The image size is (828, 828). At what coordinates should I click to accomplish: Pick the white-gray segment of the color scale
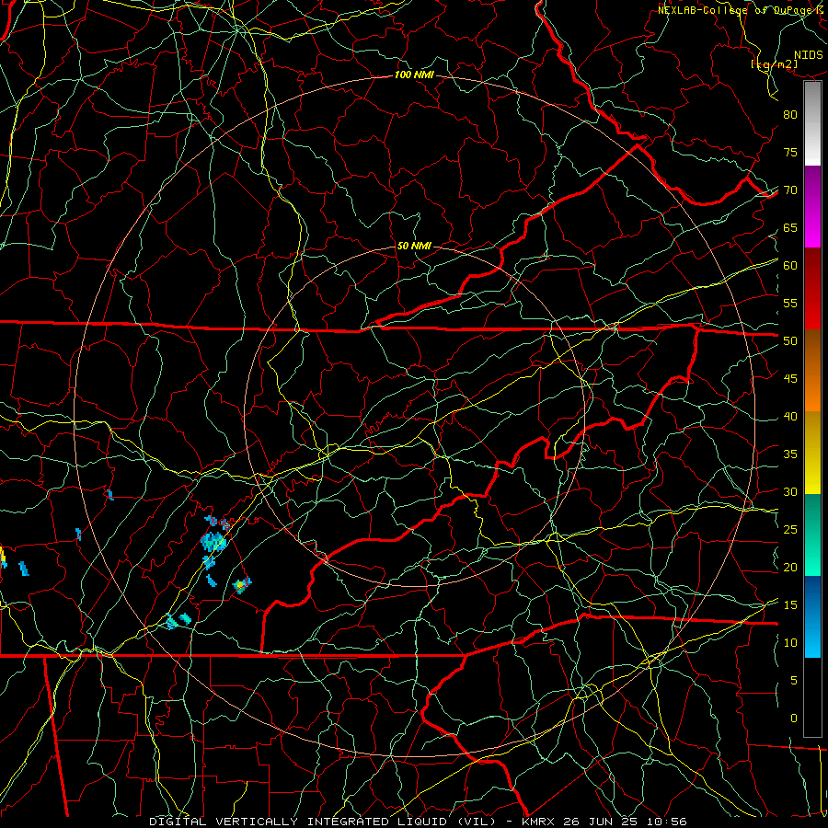coord(812,123)
